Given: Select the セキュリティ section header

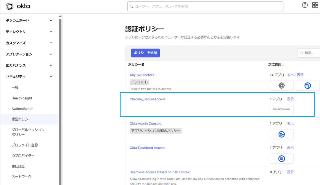Looking at the screenshot, I should pos(15,77).
